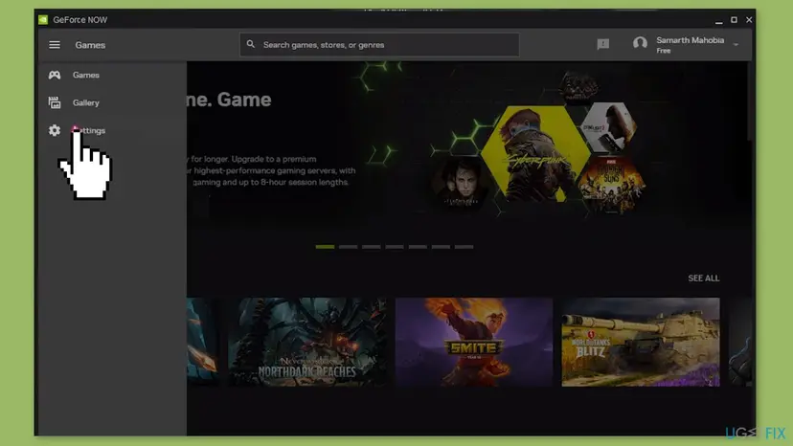Click the Samarth Mahobia account name
The width and height of the screenshot is (793, 446).
pyautogui.click(x=690, y=40)
